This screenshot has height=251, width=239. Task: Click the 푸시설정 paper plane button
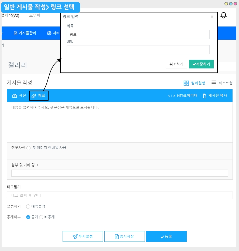83,236
